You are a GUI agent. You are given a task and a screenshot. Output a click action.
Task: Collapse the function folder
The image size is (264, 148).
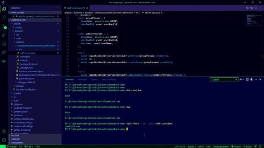tap(35, 42)
